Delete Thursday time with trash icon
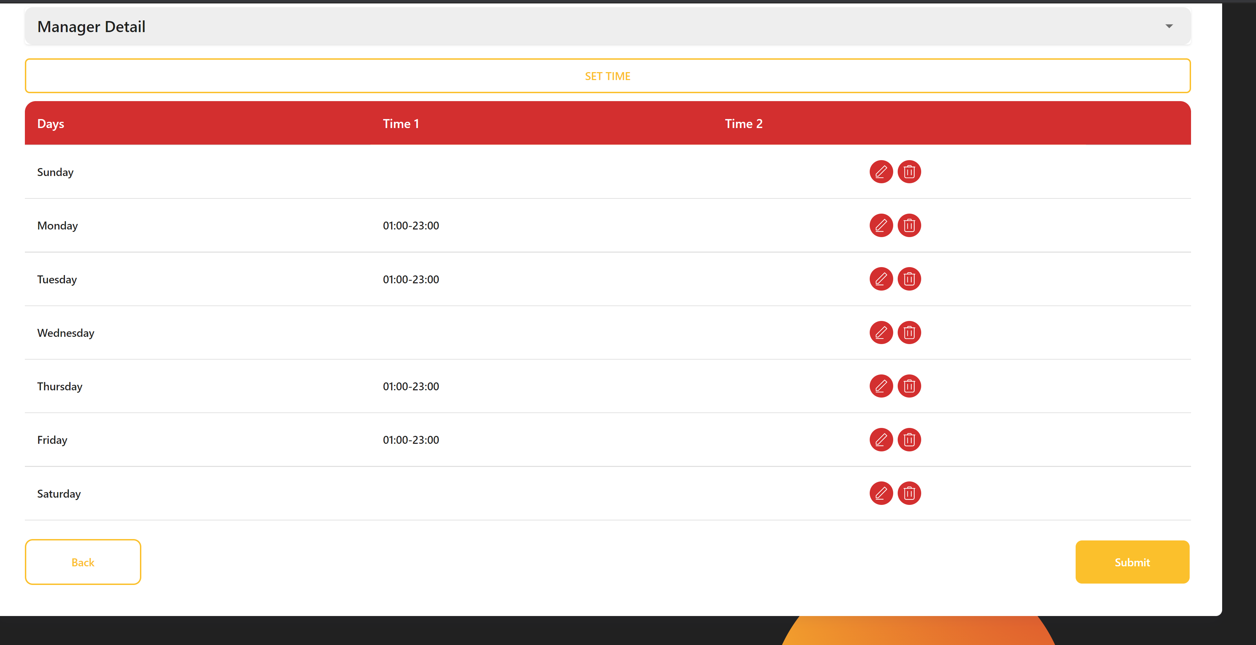Image resolution: width=1256 pixels, height=645 pixels. pyautogui.click(x=909, y=386)
